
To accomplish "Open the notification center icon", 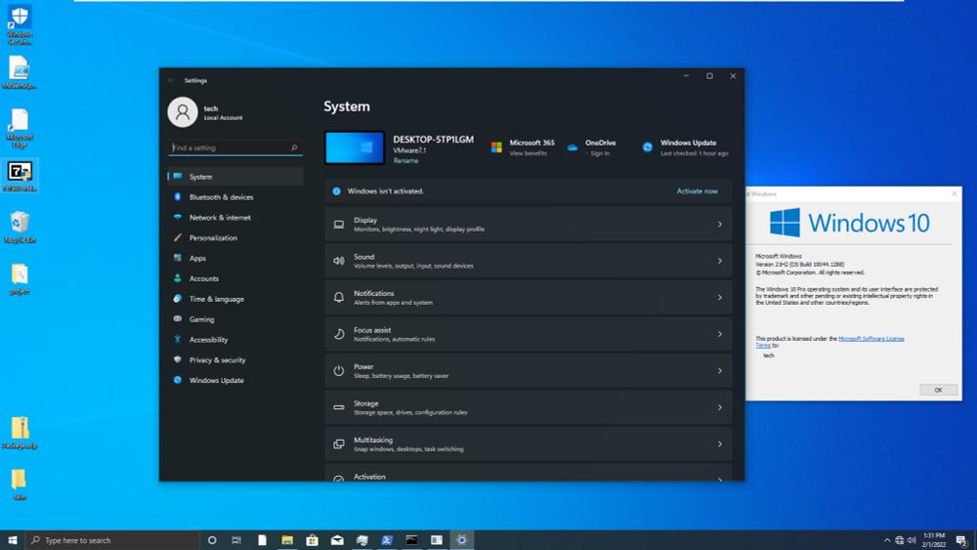I will (961, 540).
